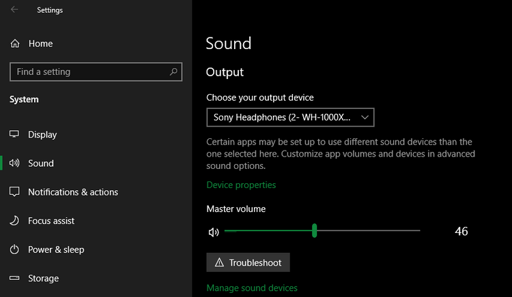The width and height of the screenshot is (512, 297).
Task: Open the Device properties link
Action: tap(241, 185)
